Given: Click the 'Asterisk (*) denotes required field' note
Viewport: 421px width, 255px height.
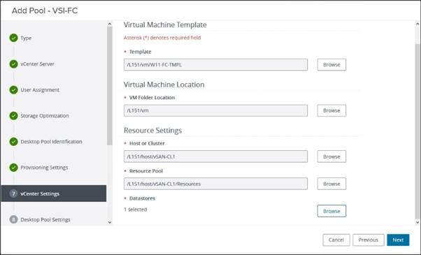Looking at the screenshot, I should (x=162, y=38).
